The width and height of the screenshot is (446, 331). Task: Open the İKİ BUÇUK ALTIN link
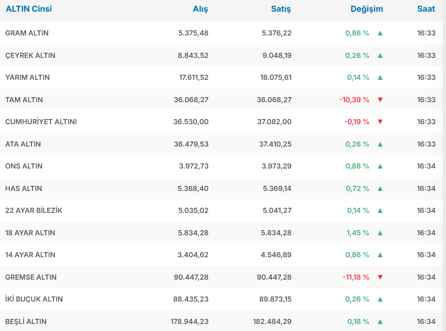coord(34,299)
